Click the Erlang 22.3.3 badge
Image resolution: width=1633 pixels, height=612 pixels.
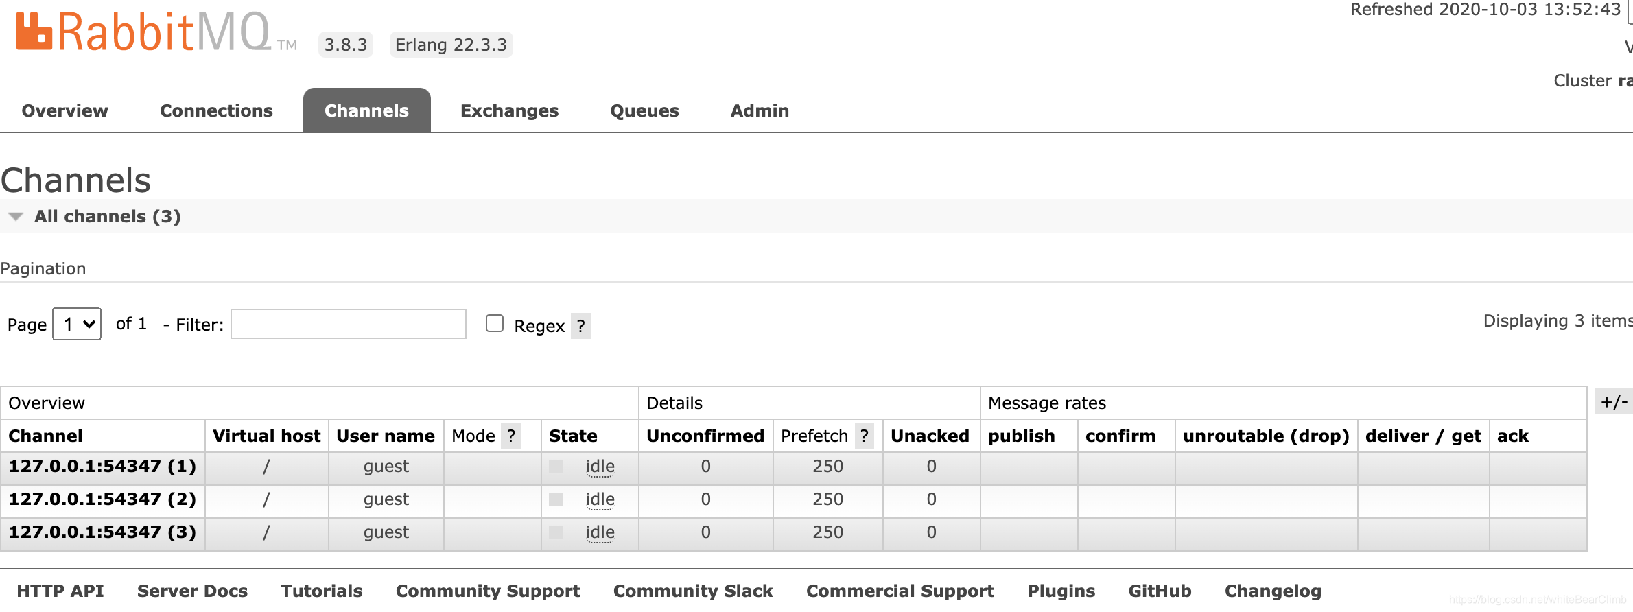pos(451,45)
